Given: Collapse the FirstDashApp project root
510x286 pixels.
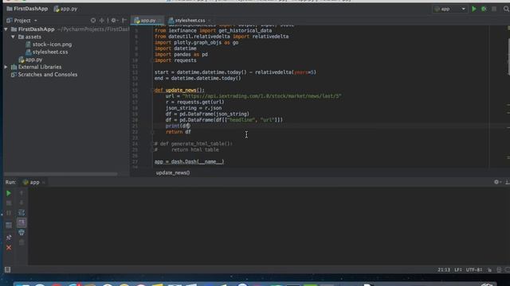Looking at the screenshot, I should click(x=6, y=29).
